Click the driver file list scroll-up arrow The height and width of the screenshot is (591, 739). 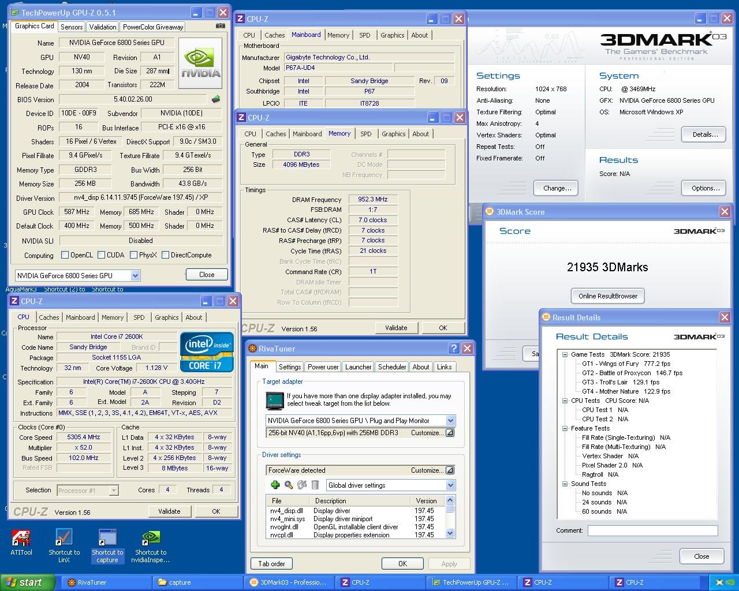click(x=450, y=500)
